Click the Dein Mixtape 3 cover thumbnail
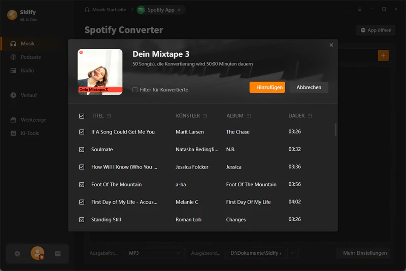Viewport: 406px width, 271px height. pos(100,72)
